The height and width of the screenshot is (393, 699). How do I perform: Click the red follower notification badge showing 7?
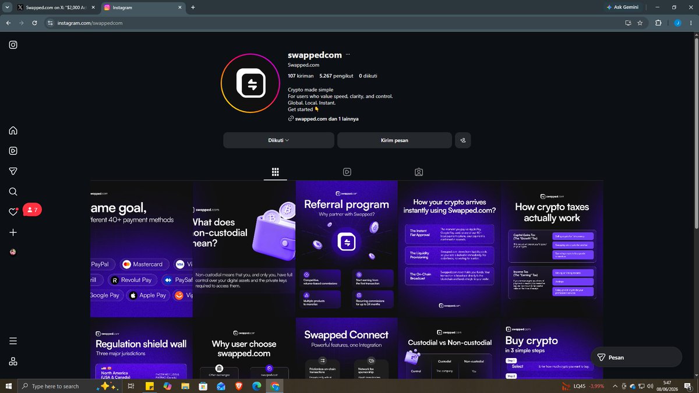point(33,210)
